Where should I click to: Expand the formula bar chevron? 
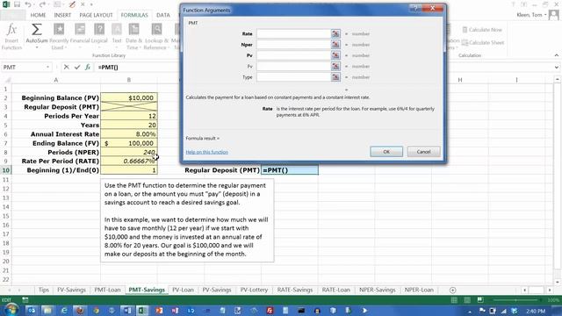[556, 67]
